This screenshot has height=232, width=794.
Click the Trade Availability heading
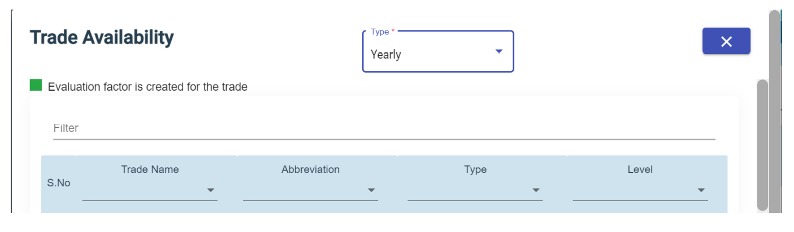[102, 38]
